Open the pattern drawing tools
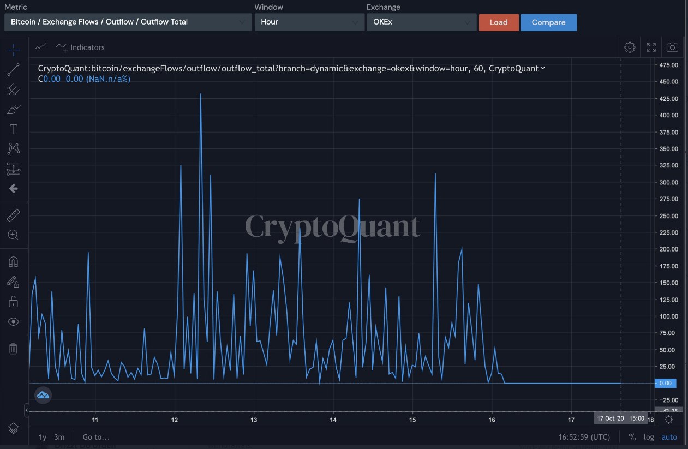The width and height of the screenshot is (688, 449). [x=14, y=148]
